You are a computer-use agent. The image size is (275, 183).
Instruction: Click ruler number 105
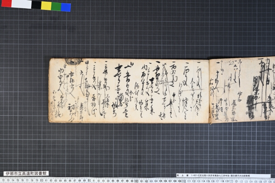tap(161, 181)
